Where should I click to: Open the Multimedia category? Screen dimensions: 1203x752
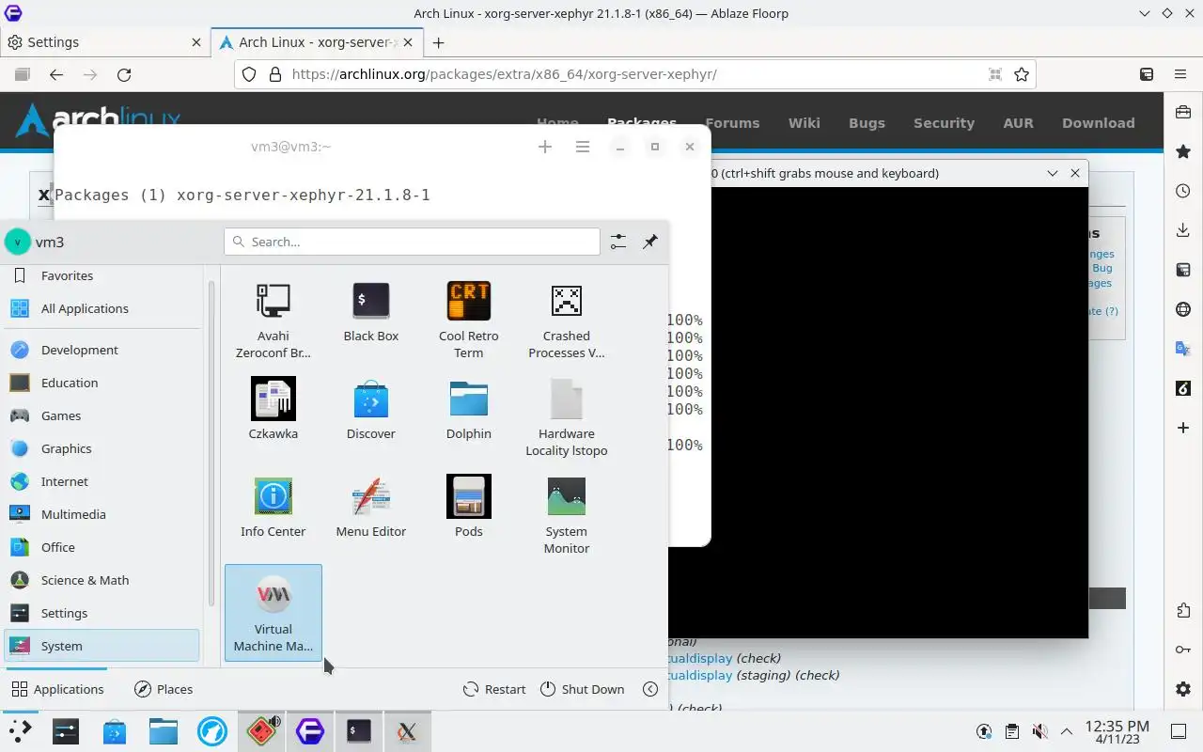pyautogui.click(x=102, y=514)
